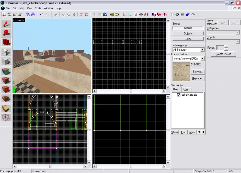Toggle the 2D grid display

pyautogui.click(x=4, y=14)
